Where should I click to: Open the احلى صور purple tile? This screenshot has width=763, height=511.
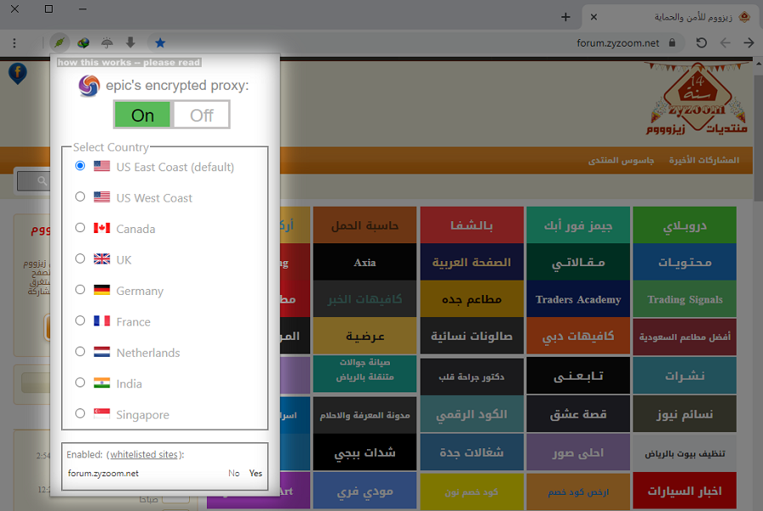click(x=578, y=453)
